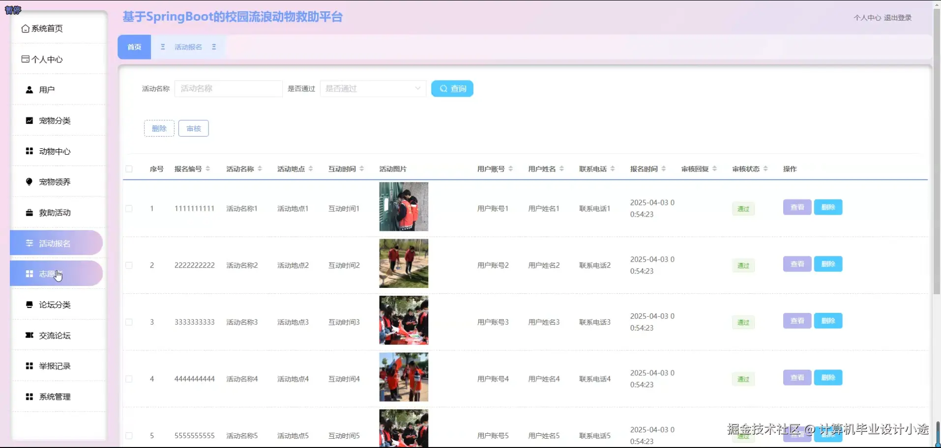Open the 是否通过 dropdown
Viewport: 941px width, 448px height.
[373, 88]
